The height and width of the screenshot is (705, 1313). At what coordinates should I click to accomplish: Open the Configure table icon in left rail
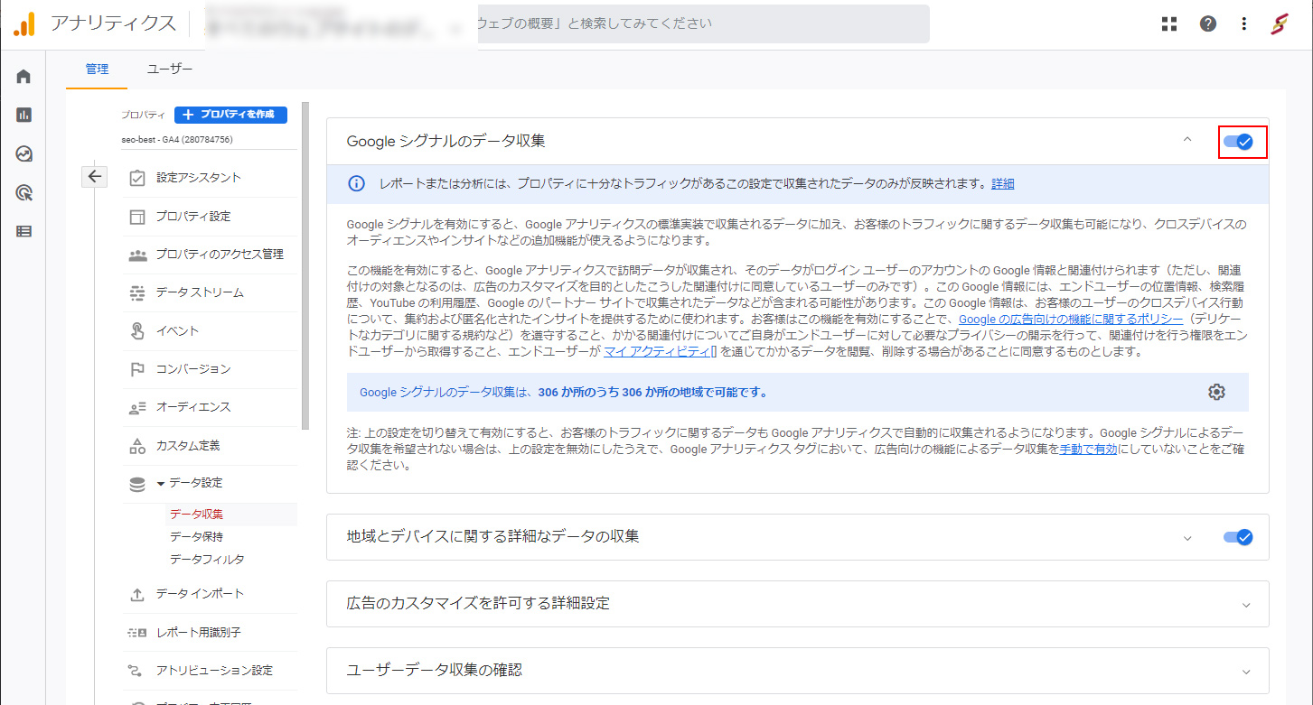click(x=23, y=231)
